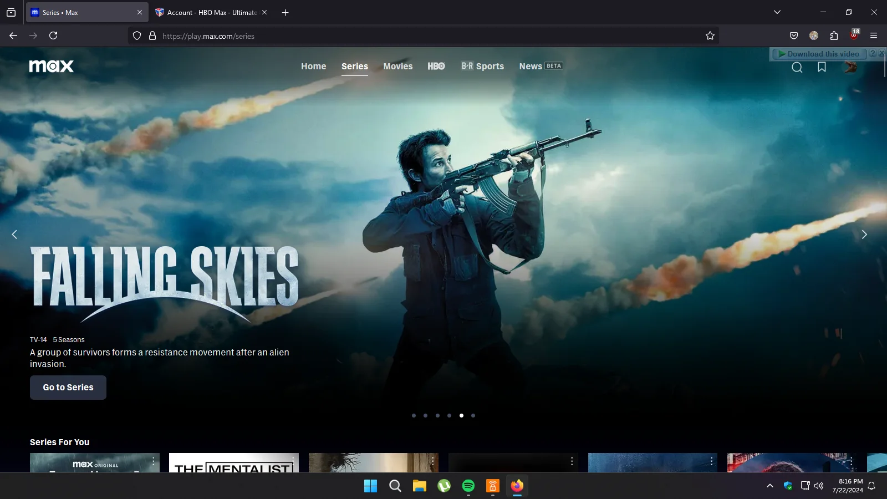The height and width of the screenshot is (499, 887).
Task: Open Firefox View icon in tab bar
Action: tap(11, 12)
